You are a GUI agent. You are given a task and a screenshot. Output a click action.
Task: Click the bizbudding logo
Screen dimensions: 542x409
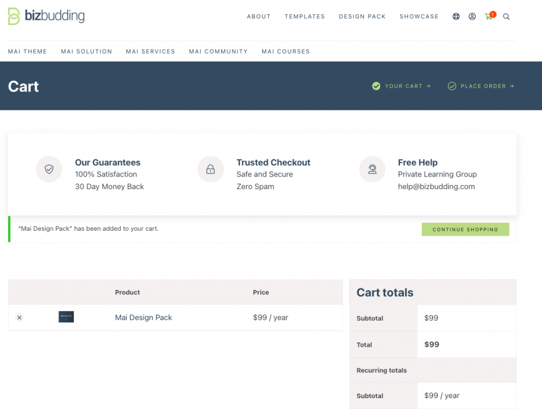46,16
